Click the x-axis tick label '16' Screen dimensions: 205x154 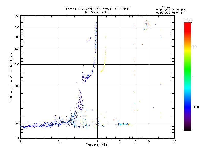coord(174,141)
